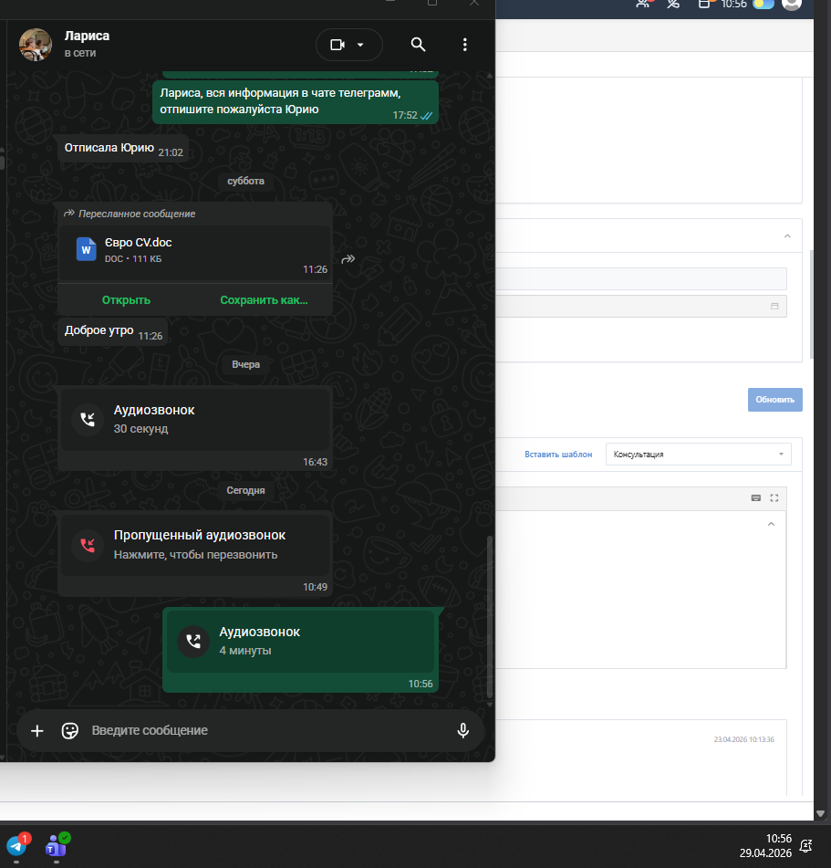Click the muted phone icon in header
Viewport: 831px width, 868px height.
click(673, 4)
